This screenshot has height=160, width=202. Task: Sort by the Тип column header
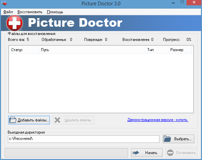(156, 50)
